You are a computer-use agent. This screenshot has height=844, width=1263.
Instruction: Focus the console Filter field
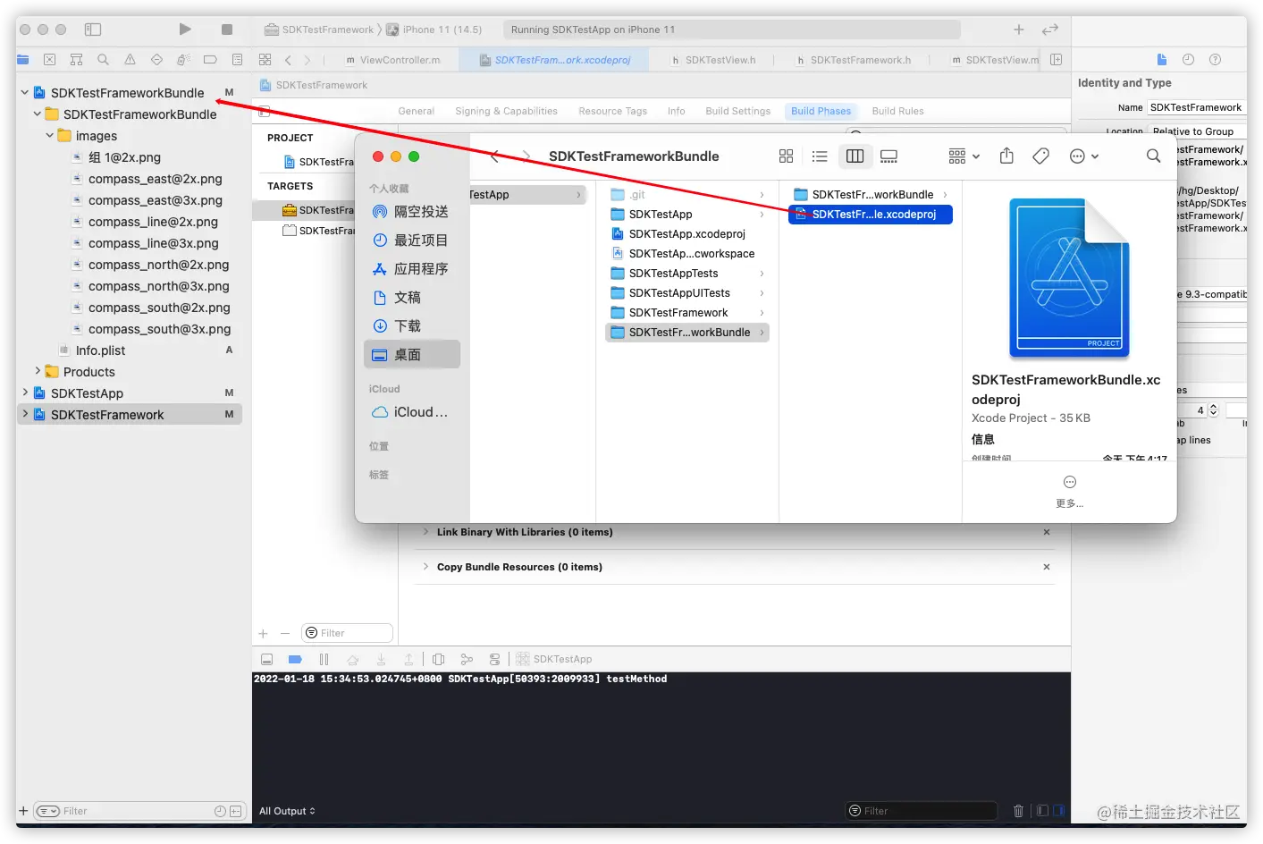pyautogui.click(x=921, y=811)
